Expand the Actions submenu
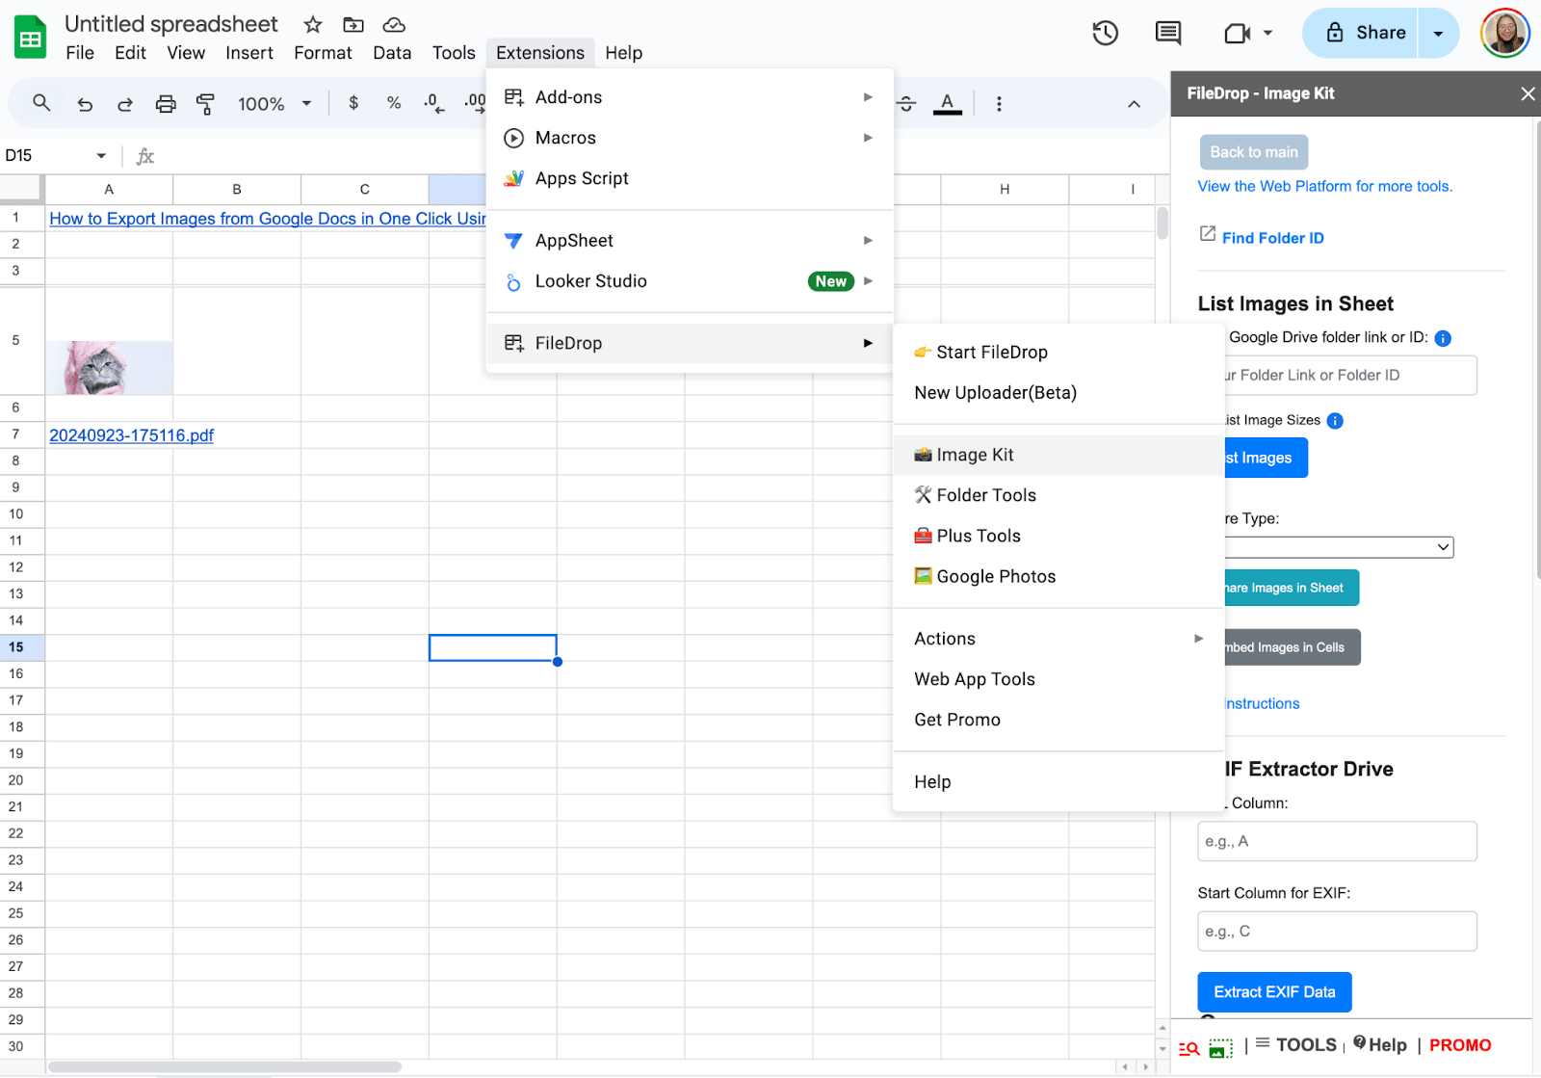 pos(1058,639)
